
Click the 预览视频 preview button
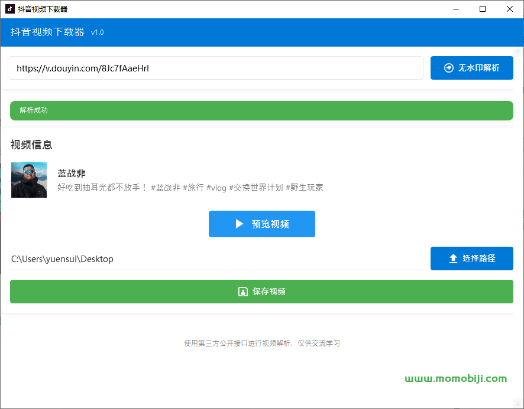[262, 224]
